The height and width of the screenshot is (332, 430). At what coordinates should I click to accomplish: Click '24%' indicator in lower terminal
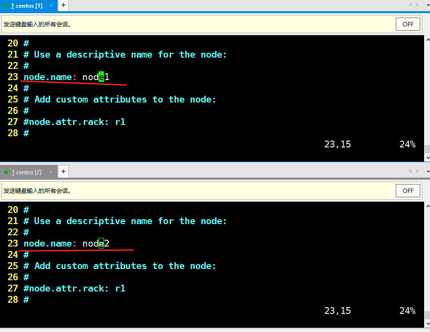coord(408,311)
